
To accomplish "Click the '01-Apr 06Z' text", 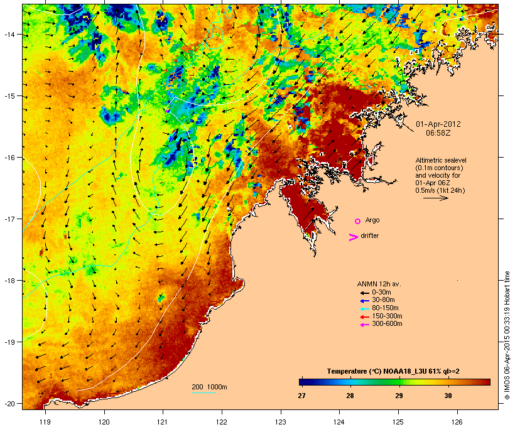I will coord(433,183).
